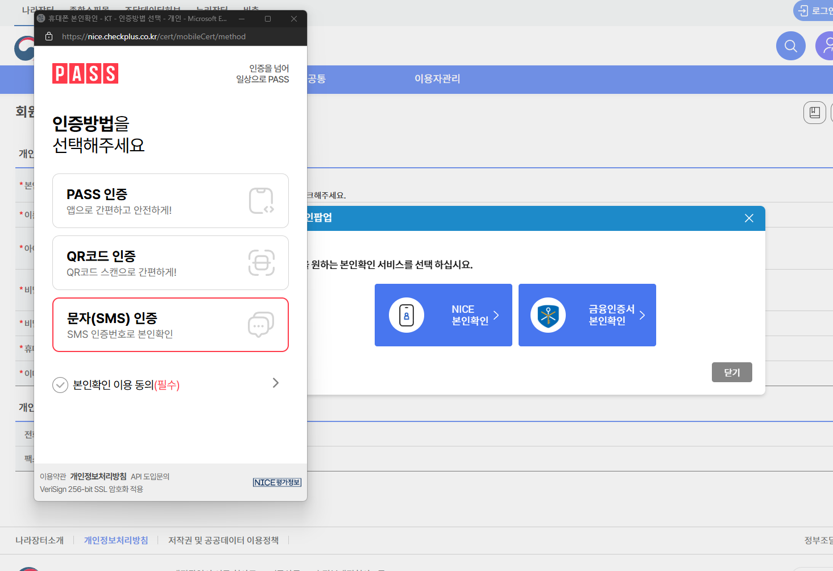Image resolution: width=833 pixels, height=571 pixels.
Task: Open the 이용자관리 menu
Action: [x=437, y=79]
